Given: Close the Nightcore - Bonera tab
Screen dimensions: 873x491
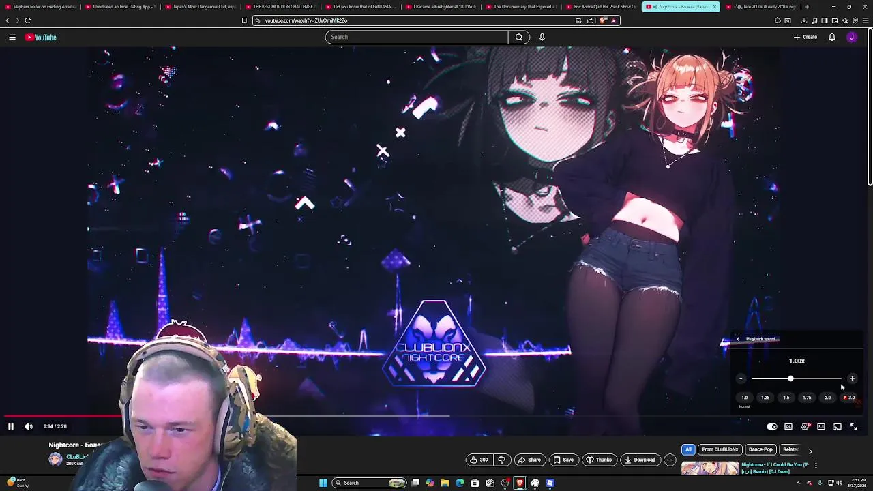Looking at the screenshot, I should click(x=715, y=7).
